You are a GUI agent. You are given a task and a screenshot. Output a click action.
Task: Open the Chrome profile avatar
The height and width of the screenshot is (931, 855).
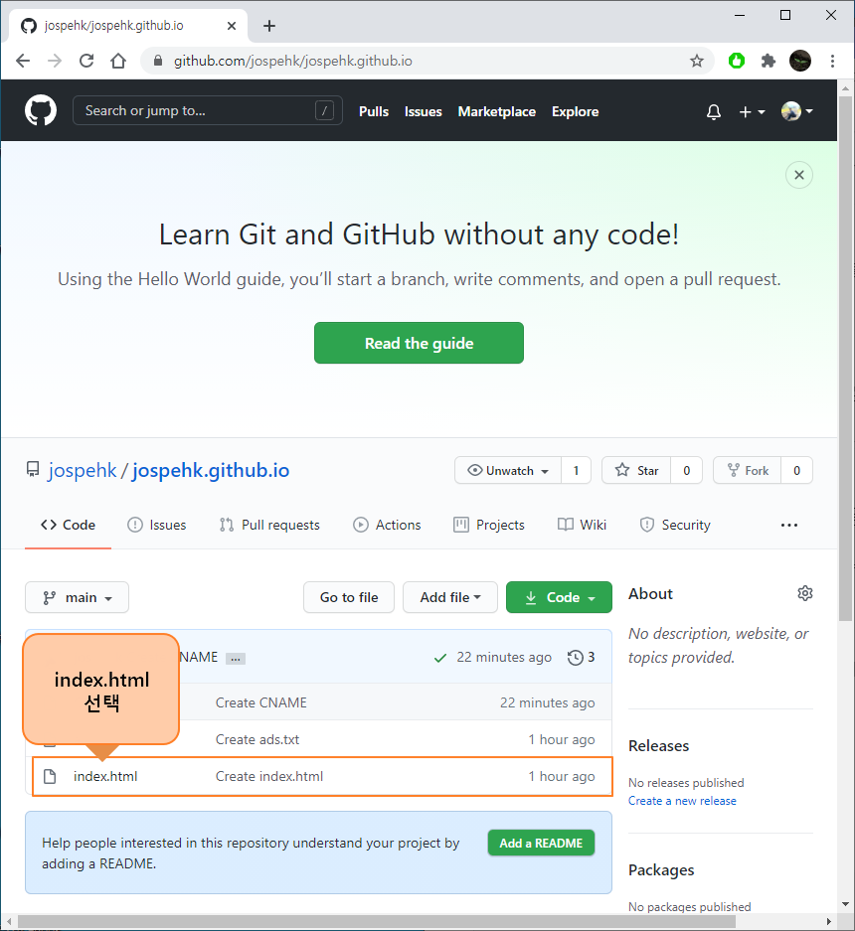click(800, 61)
